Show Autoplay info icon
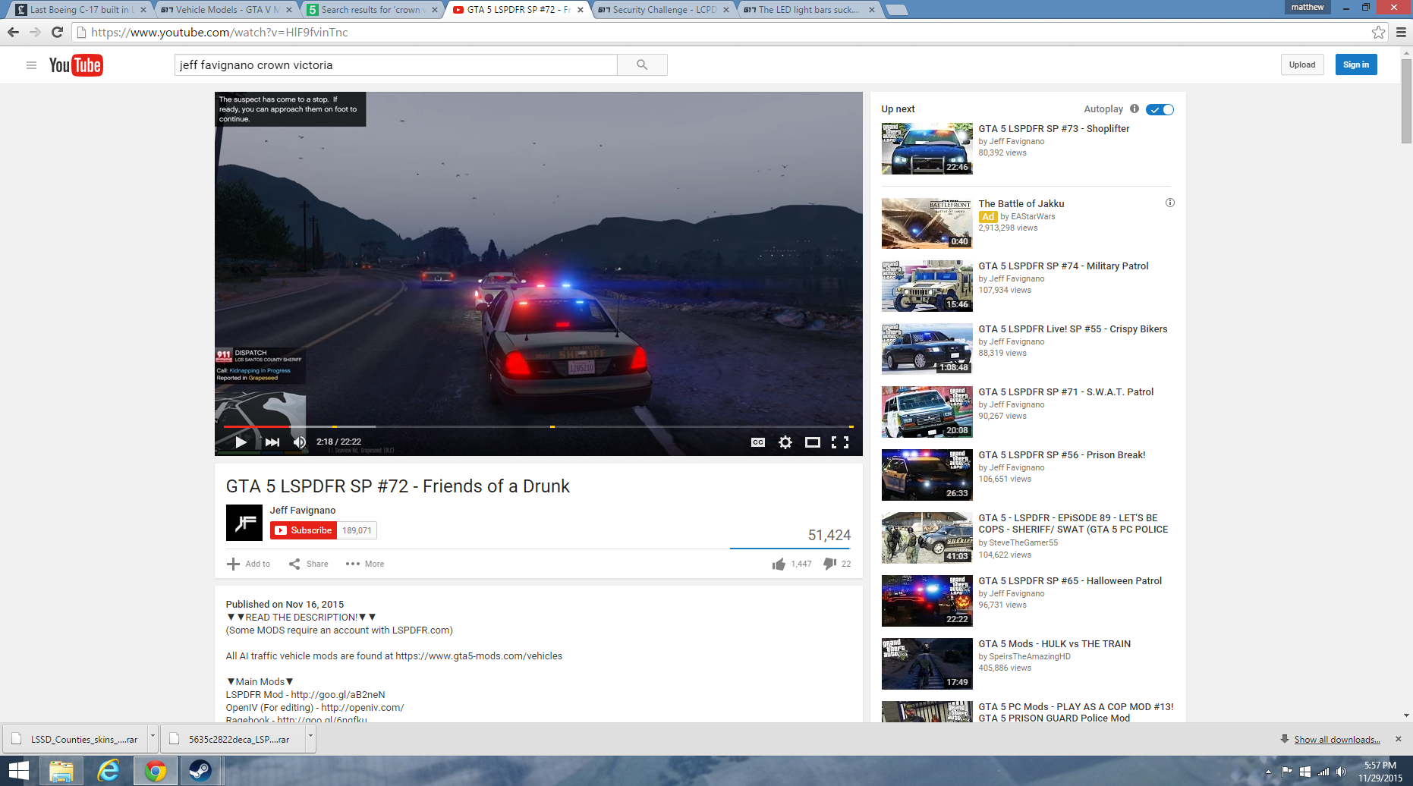The width and height of the screenshot is (1413, 786). coord(1134,108)
